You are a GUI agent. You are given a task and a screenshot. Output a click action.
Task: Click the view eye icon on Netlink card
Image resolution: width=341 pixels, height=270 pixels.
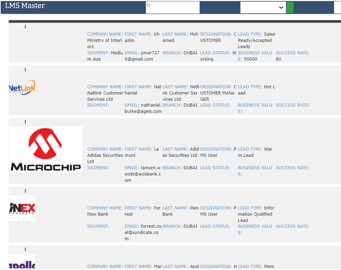pos(12,70)
